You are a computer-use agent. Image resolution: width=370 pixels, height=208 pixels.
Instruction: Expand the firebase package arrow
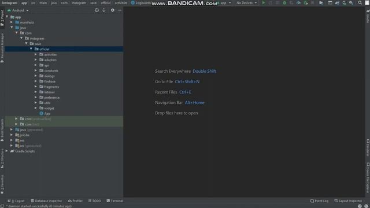[36, 81]
